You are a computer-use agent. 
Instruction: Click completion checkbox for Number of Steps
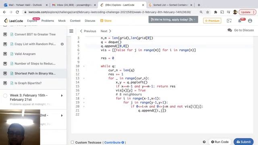click(x=5, y=64)
